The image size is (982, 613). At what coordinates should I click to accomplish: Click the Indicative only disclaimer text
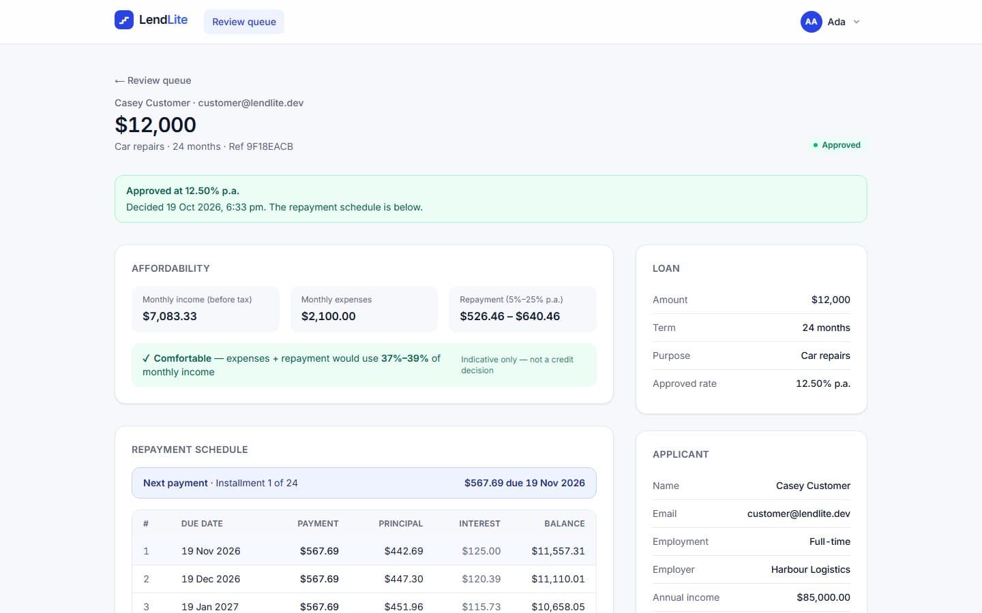coord(517,365)
